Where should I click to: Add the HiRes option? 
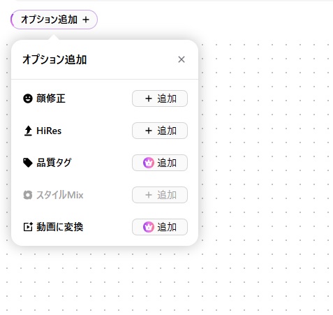(160, 131)
